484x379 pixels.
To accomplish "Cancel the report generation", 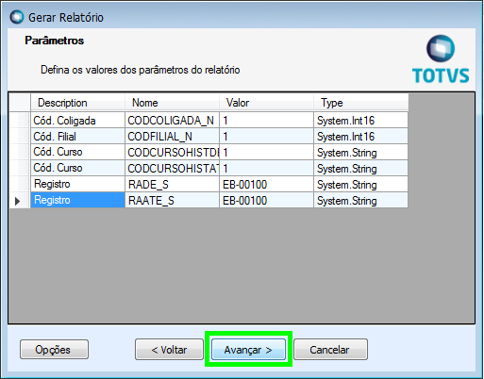I will pos(330,350).
